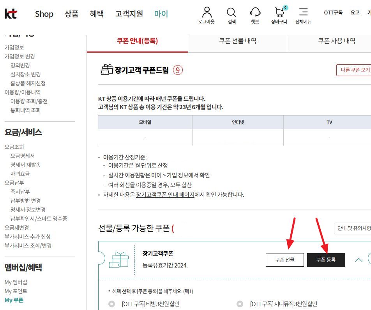Go to 가입정보 in the sidebar
The height and width of the screenshot is (310, 371).
(x=14, y=47)
